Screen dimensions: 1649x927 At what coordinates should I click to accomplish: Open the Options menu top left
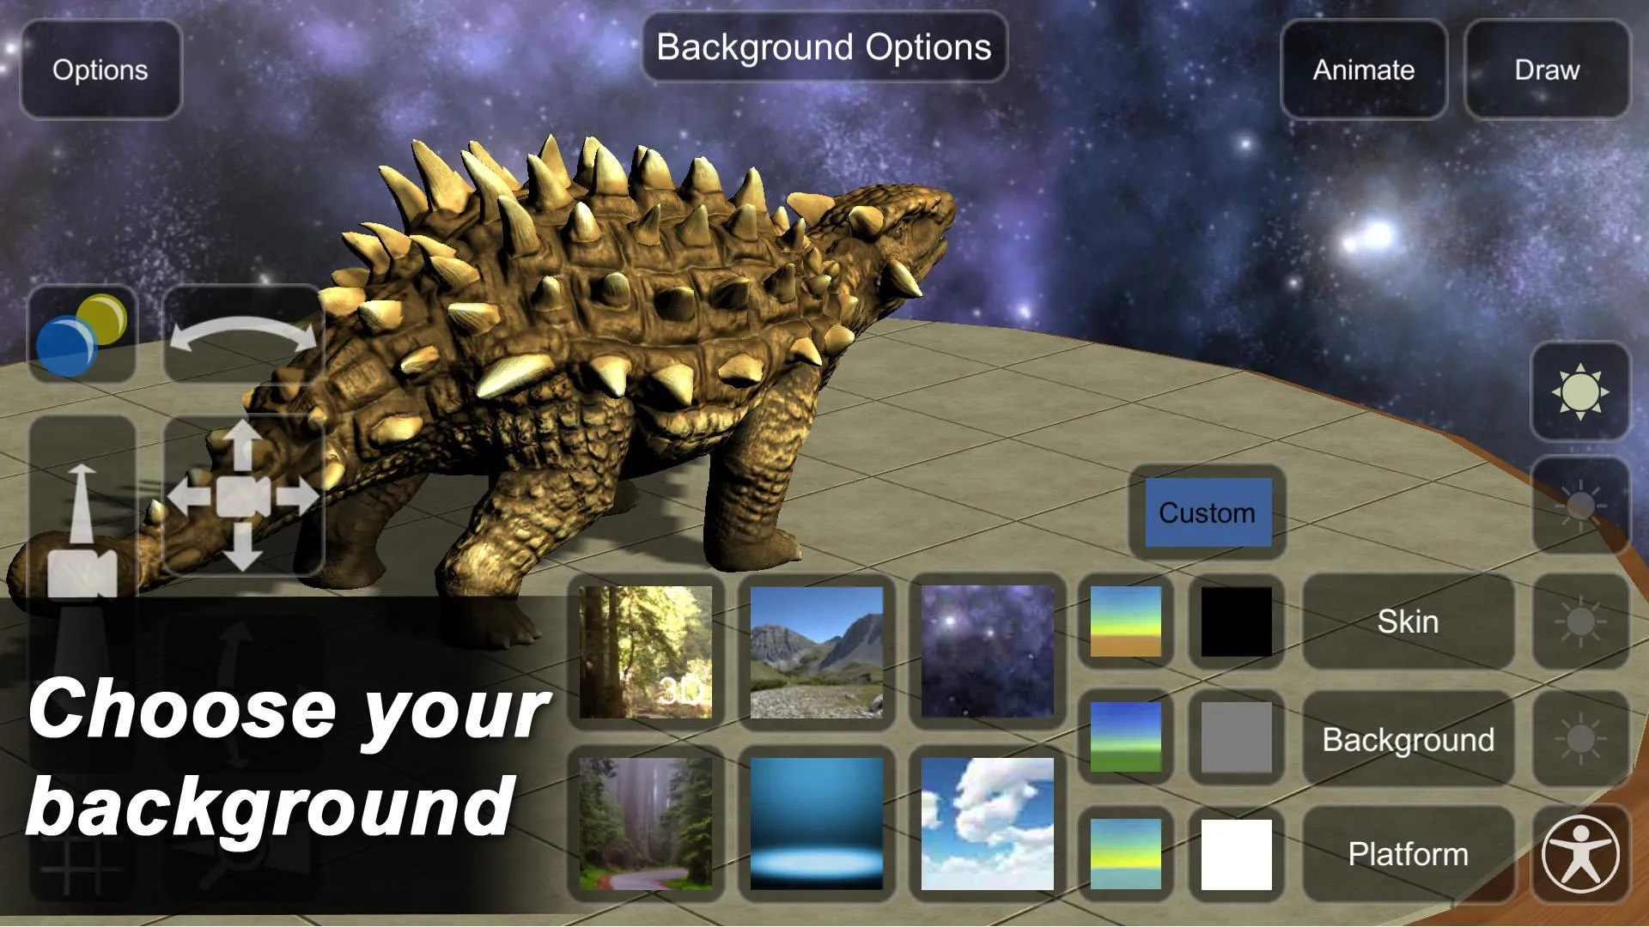[x=99, y=69]
